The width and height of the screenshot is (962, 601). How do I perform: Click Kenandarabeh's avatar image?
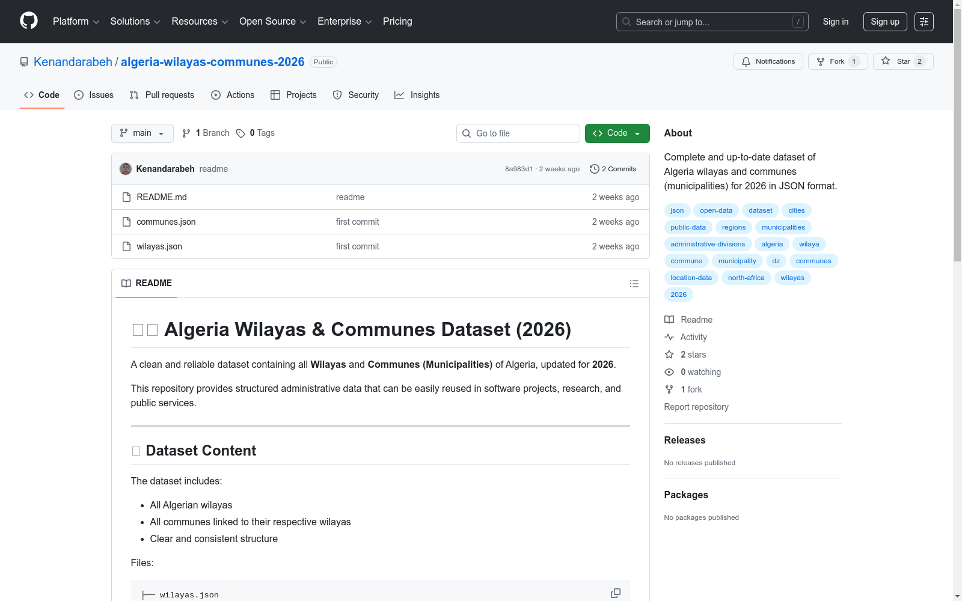[126, 169]
